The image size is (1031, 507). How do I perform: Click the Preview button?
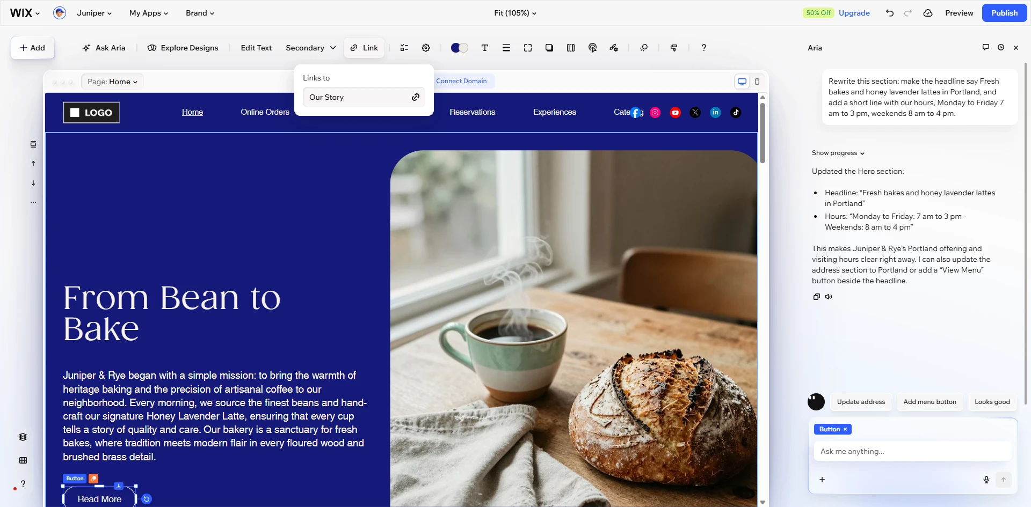point(959,13)
